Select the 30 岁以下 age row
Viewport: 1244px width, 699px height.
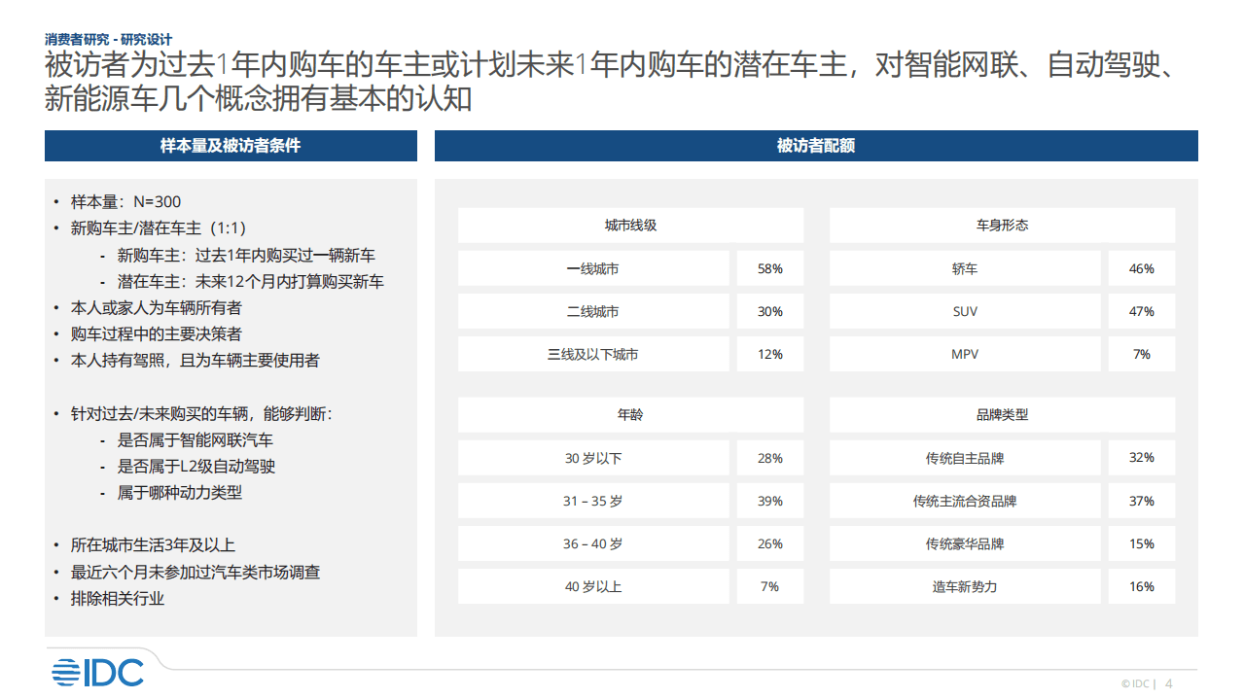593,457
